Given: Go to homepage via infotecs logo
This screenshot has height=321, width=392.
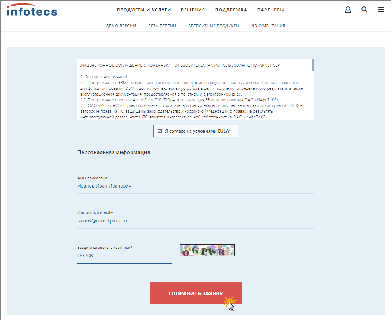Looking at the screenshot, I should [32, 10].
